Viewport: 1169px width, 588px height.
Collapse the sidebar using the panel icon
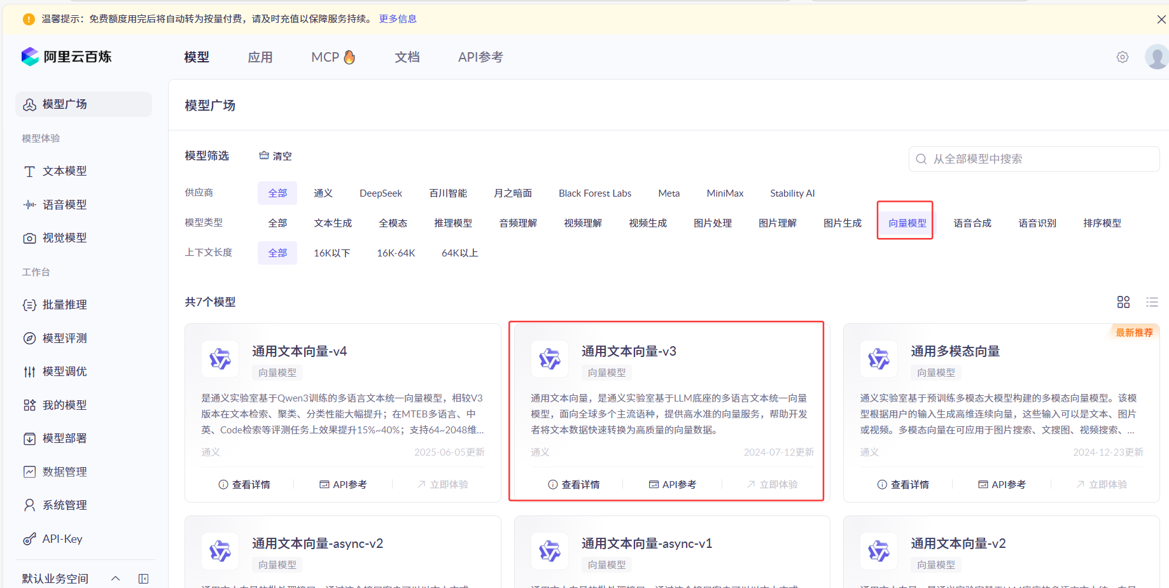point(144,578)
